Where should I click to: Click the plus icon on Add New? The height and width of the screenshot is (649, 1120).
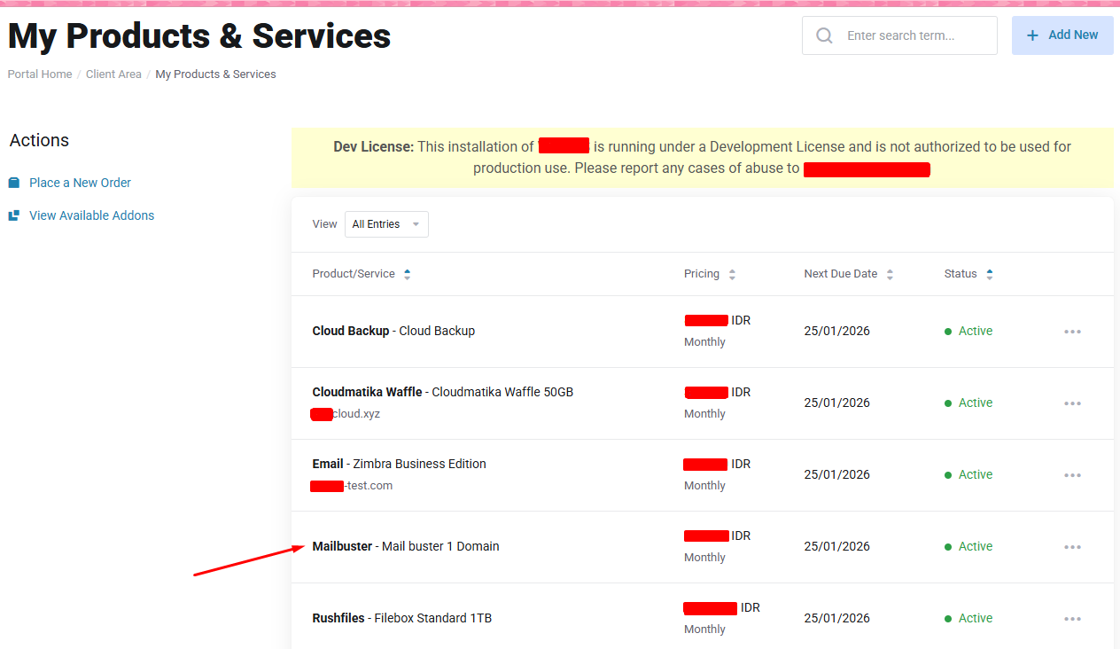1032,35
